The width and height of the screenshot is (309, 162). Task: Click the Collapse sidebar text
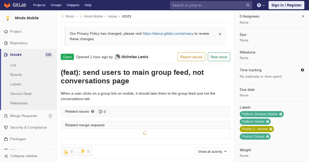coord(24,156)
